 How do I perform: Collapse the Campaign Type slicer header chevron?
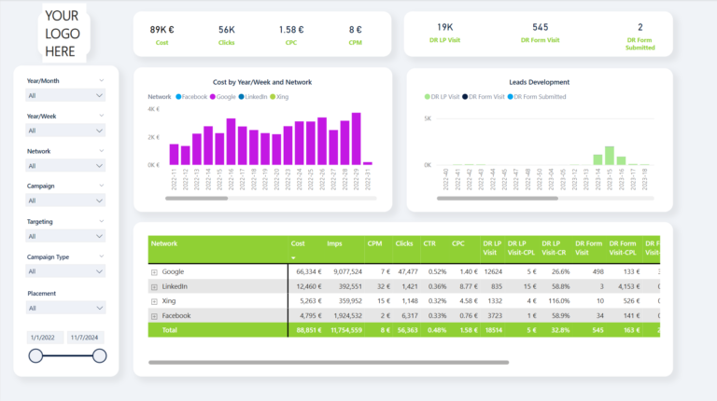[x=102, y=256]
